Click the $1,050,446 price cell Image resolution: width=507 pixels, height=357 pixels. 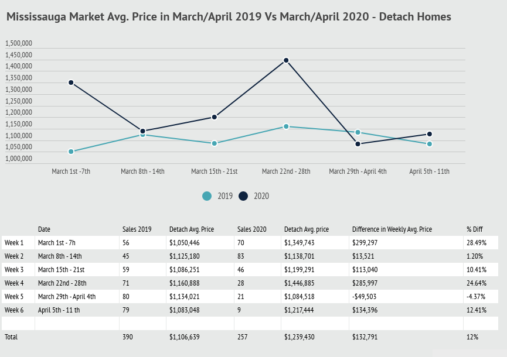coord(185,243)
